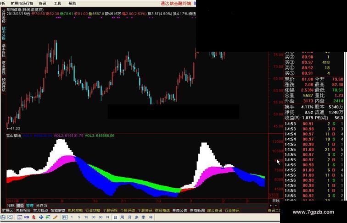Open the 券商公告 bottom tab
The image size is (347, 223).
tap(180, 211)
